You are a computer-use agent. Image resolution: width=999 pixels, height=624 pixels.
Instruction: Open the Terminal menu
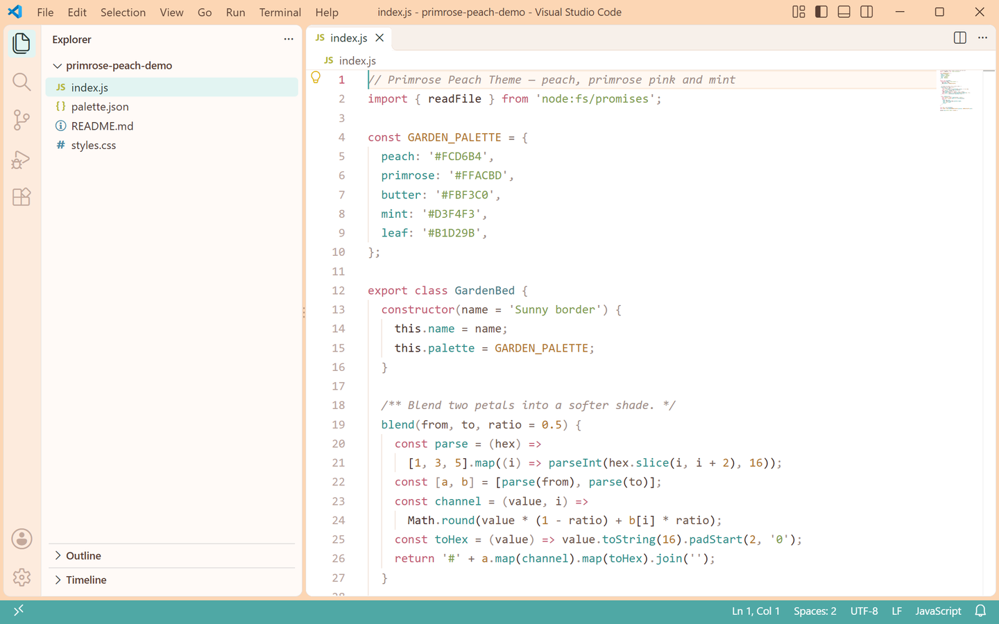click(280, 12)
